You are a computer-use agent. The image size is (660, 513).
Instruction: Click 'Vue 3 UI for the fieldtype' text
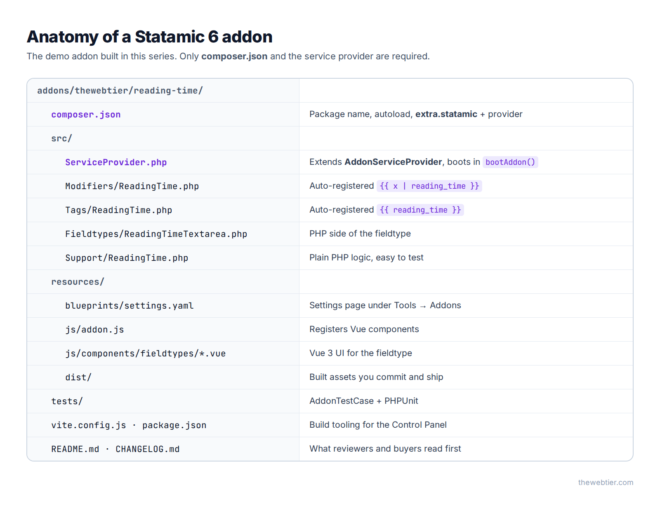361,353
